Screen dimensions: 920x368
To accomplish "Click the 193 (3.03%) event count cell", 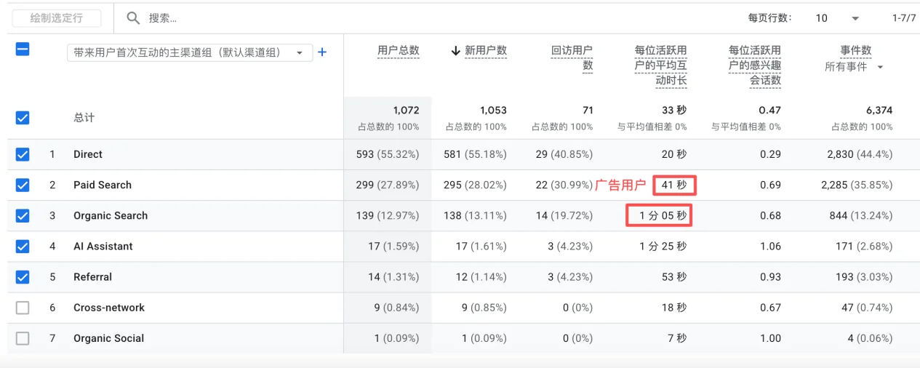I will [x=864, y=276].
